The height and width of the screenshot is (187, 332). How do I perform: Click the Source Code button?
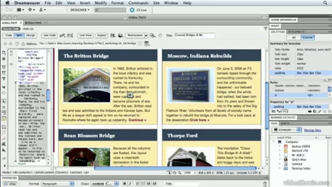(x=11, y=29)
